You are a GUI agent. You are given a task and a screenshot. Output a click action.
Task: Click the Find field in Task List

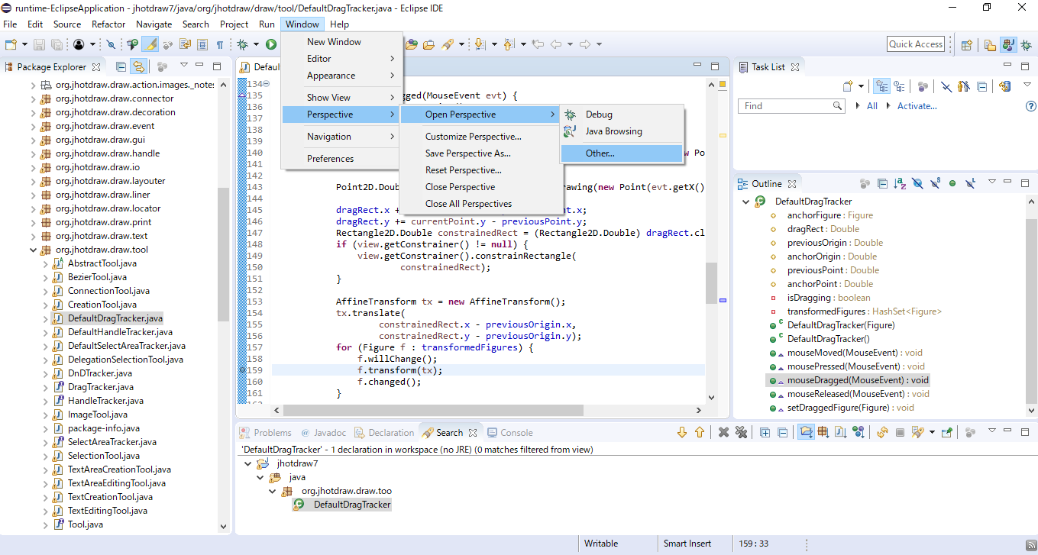tap(791, 106)
